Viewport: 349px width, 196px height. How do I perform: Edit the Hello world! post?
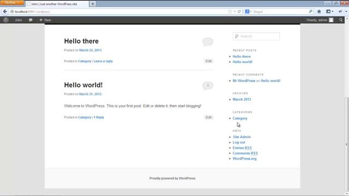[208, 118]
